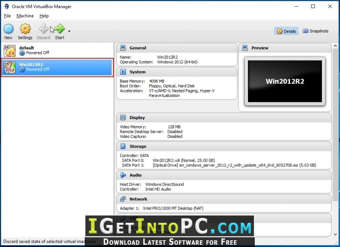The height and width of the screenshot is (247, 340).
Task: Click the scroll-up arrow of details scrollbar
Action: pyautogui.click(x=335, y=46)
